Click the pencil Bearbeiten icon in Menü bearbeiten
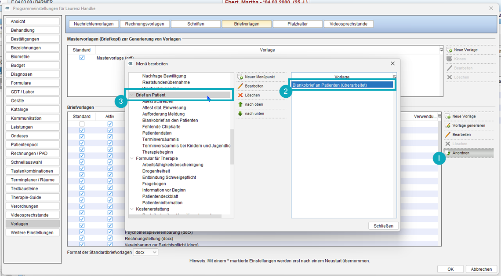501x276 pixels. point(240,86)
